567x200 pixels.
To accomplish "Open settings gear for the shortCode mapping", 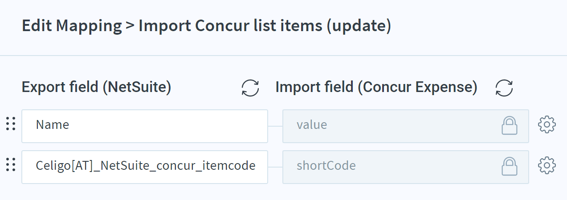I will (547, 165).
